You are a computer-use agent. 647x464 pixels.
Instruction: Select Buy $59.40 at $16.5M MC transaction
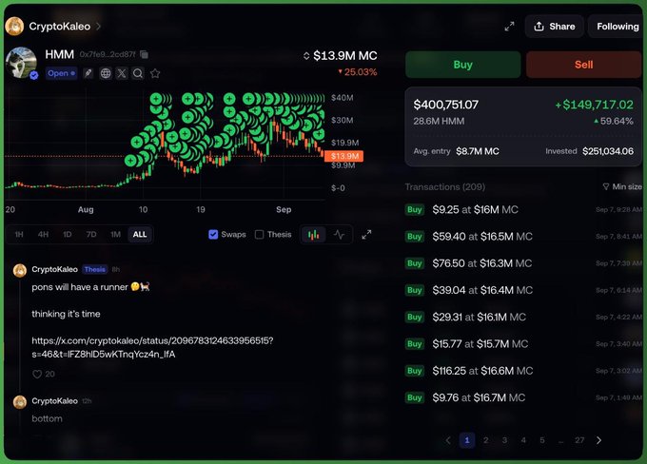(x=523, y=237)
